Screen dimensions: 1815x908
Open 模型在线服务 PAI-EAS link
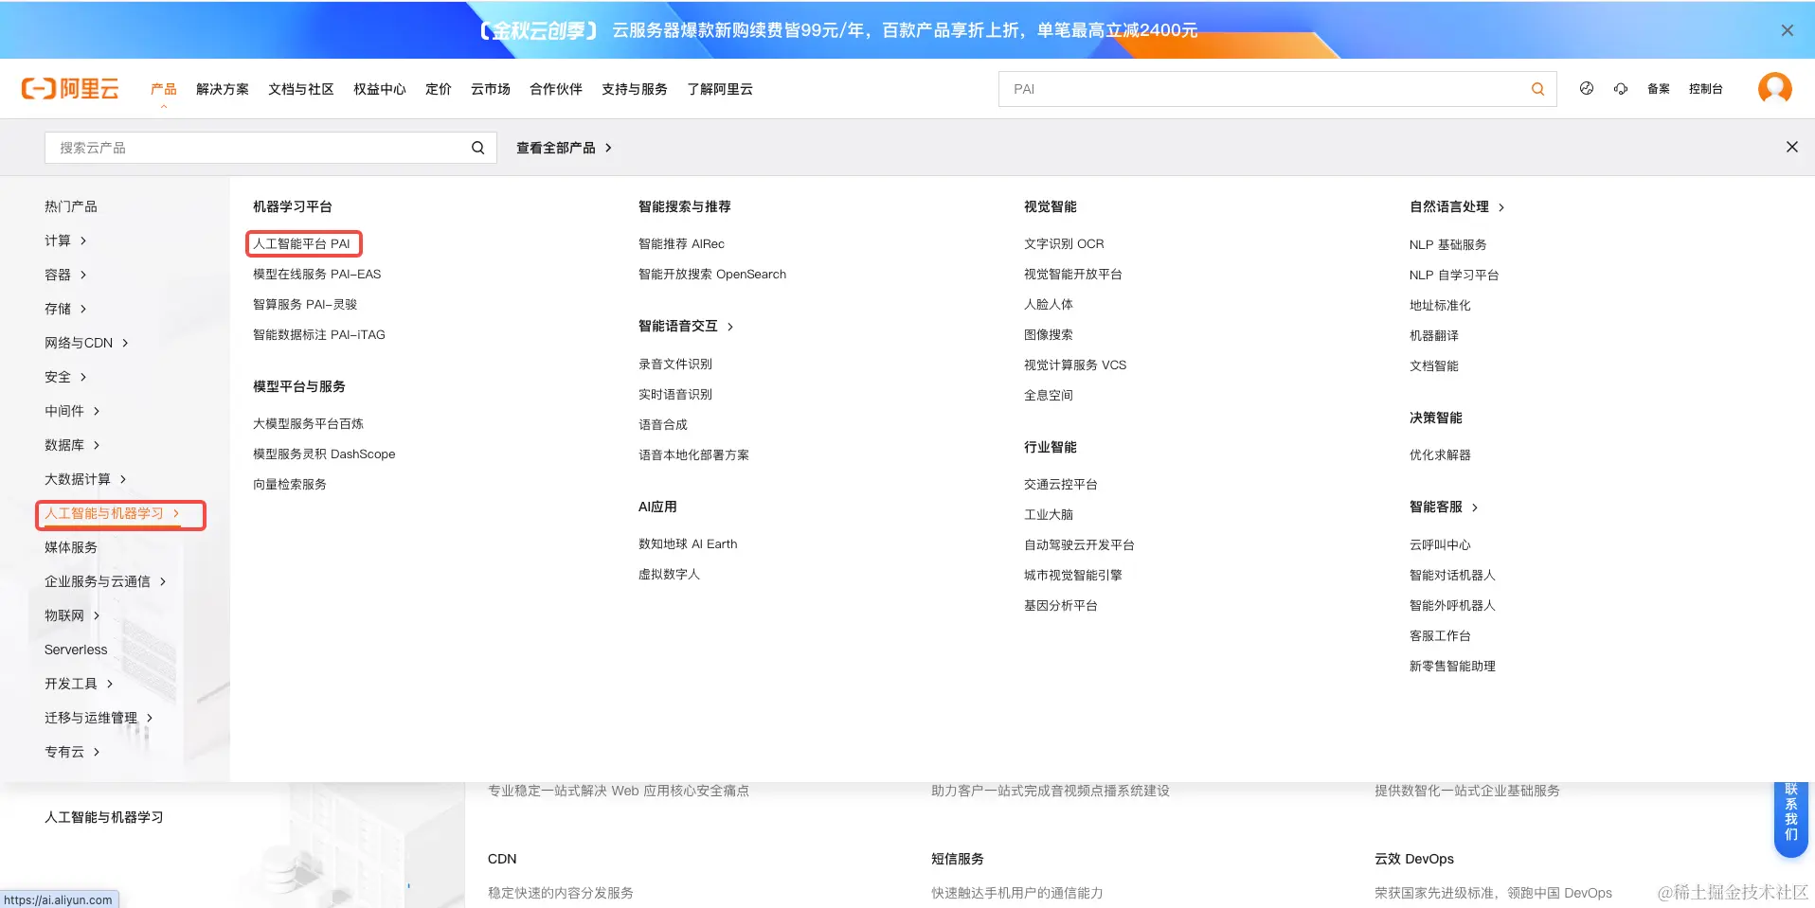click(x=316, y=274)
